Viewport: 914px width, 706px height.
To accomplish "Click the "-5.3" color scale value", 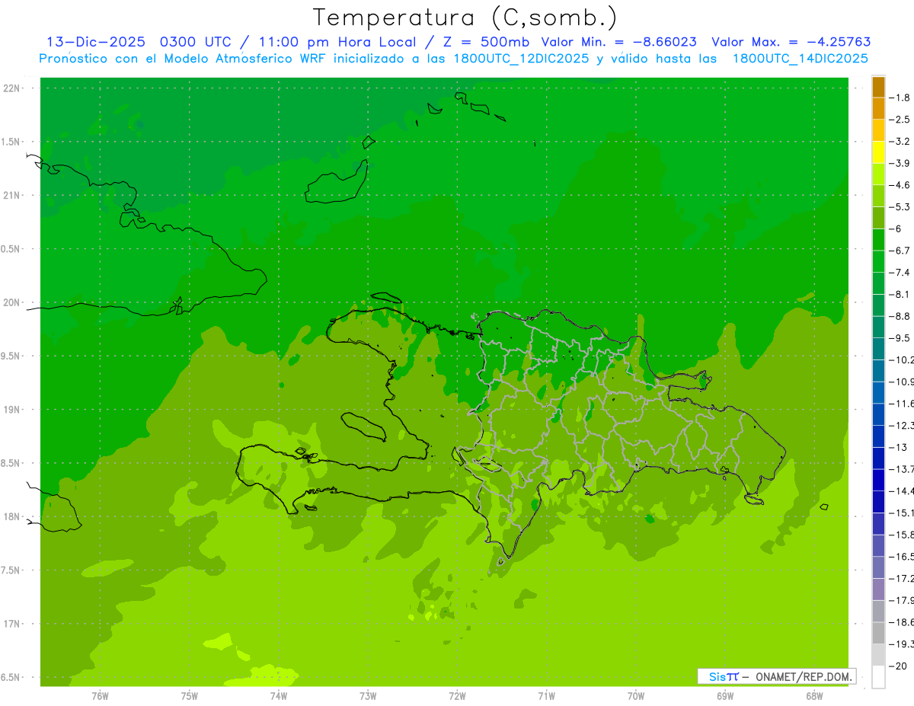I will click(x=900, y=206).
